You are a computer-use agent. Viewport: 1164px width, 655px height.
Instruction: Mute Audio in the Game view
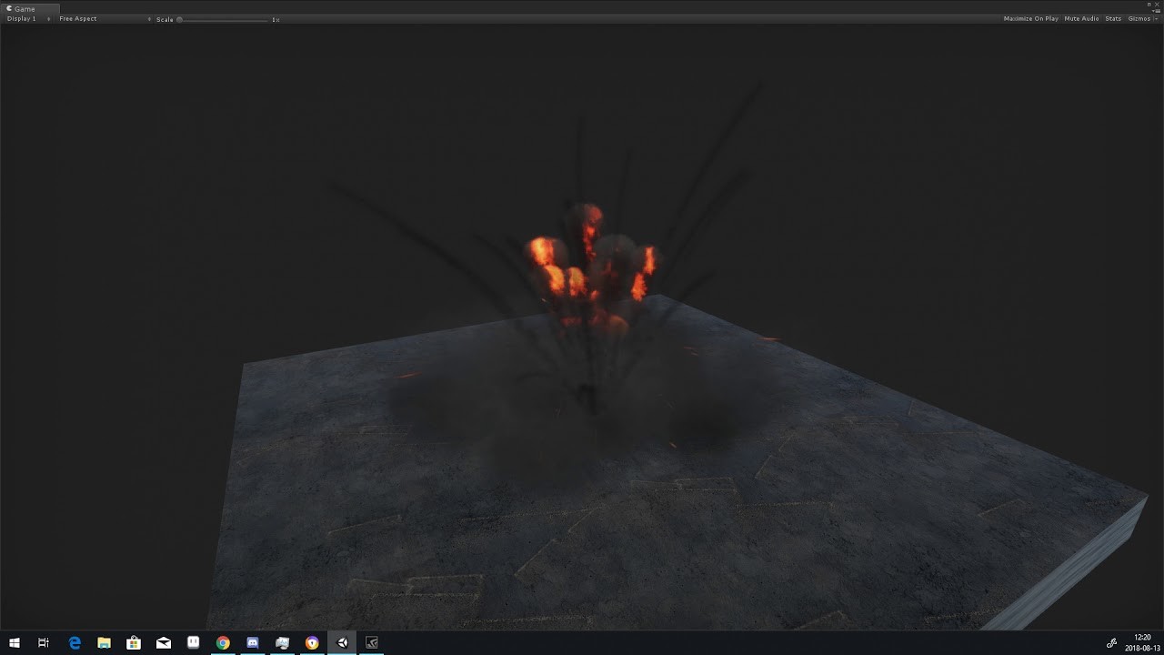pyautogui.click(x=1081, y=18)
